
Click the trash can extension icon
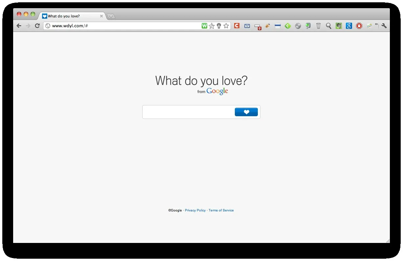tap(318, 26)
